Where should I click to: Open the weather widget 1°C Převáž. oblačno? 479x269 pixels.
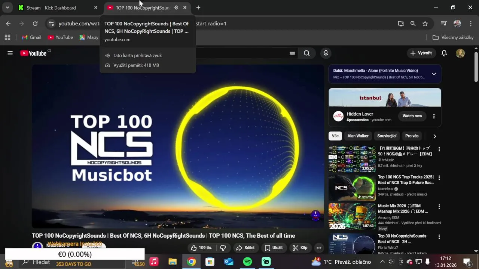pyautogui.click(x=341, y=262)
